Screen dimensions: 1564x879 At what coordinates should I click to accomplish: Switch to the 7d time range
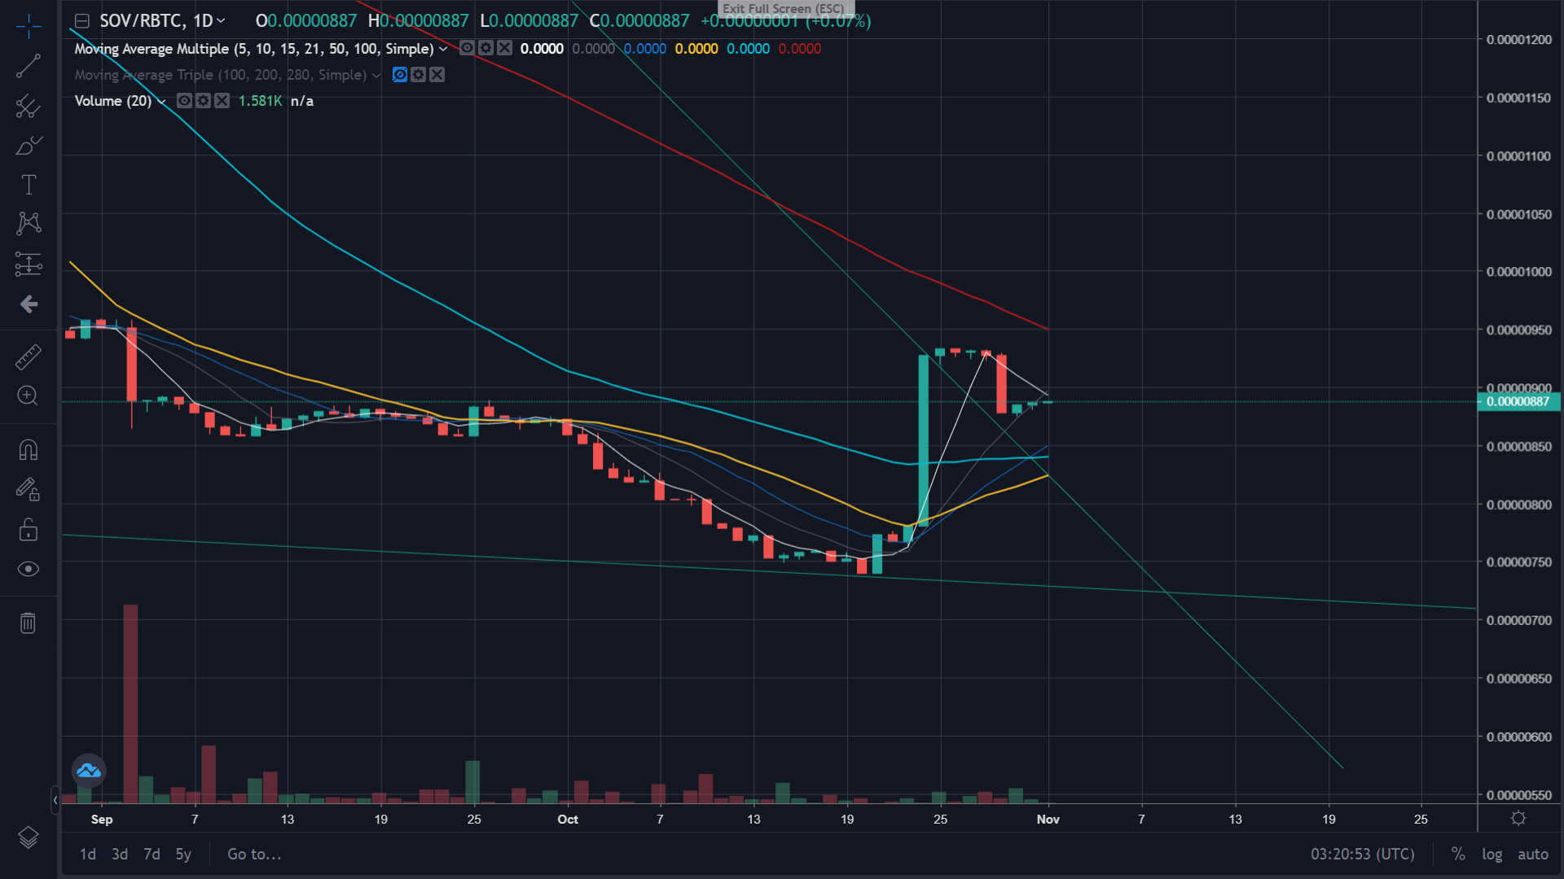(x=152, y=854)
